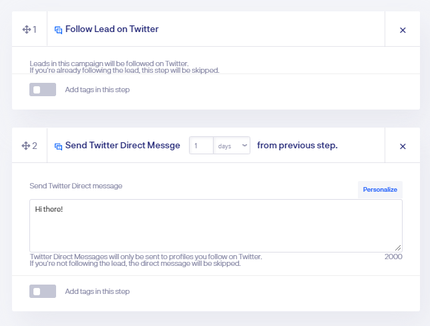Click the 2000 character counter

click(x=393, y=257)
